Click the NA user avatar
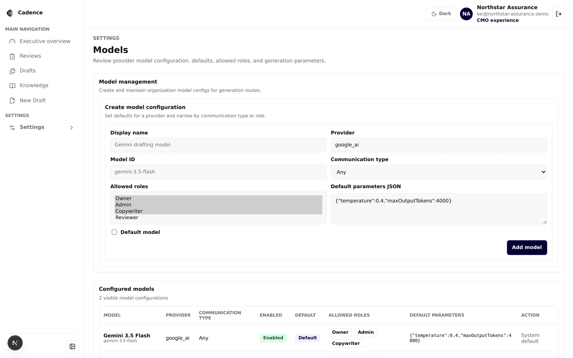The width and height of the screenshot is (573, 358). pos(466,14)
